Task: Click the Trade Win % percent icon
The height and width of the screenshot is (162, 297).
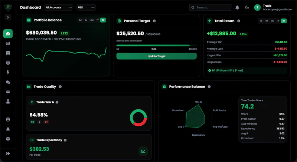Action: click(x=32, y=102)
